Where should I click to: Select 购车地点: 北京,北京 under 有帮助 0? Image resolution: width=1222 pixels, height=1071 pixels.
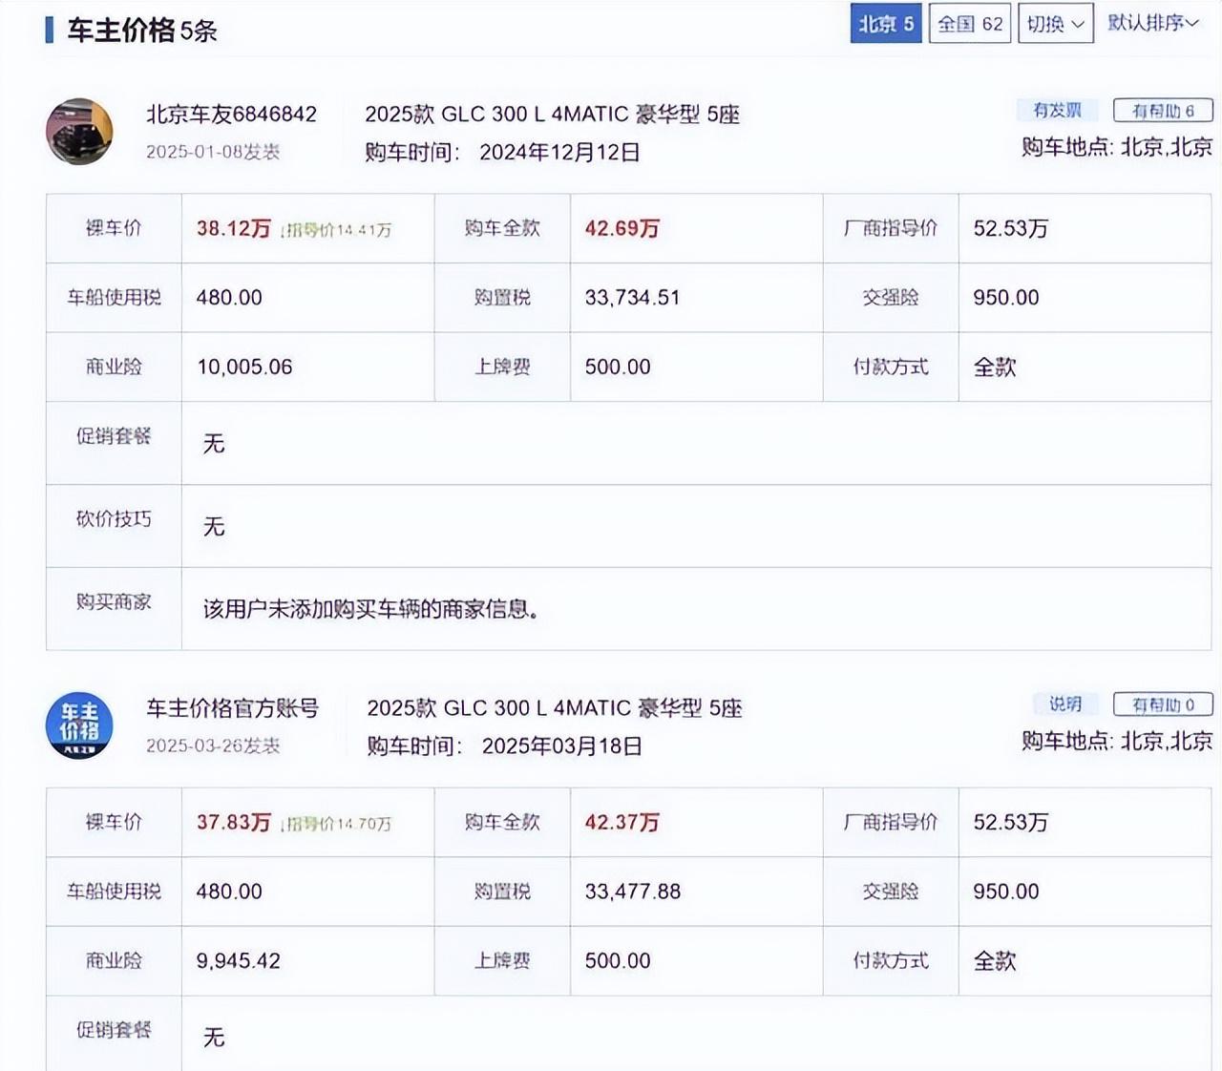point(1117,741)
